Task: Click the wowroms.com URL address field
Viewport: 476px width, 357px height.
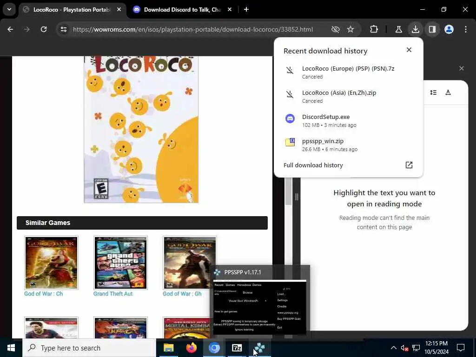Action: click(193, 29)
